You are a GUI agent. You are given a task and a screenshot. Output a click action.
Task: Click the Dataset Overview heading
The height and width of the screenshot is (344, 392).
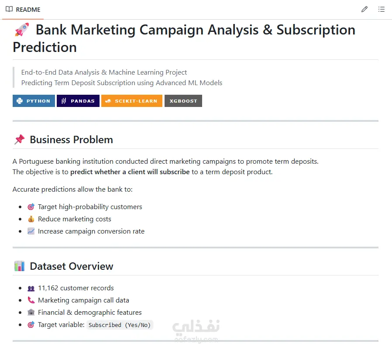coord(72,266)
